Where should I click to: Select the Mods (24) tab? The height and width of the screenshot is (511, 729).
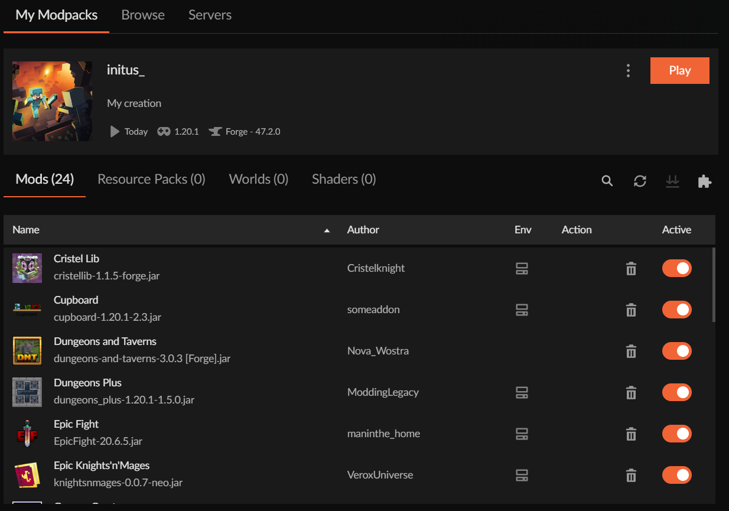tap(45, 179)
